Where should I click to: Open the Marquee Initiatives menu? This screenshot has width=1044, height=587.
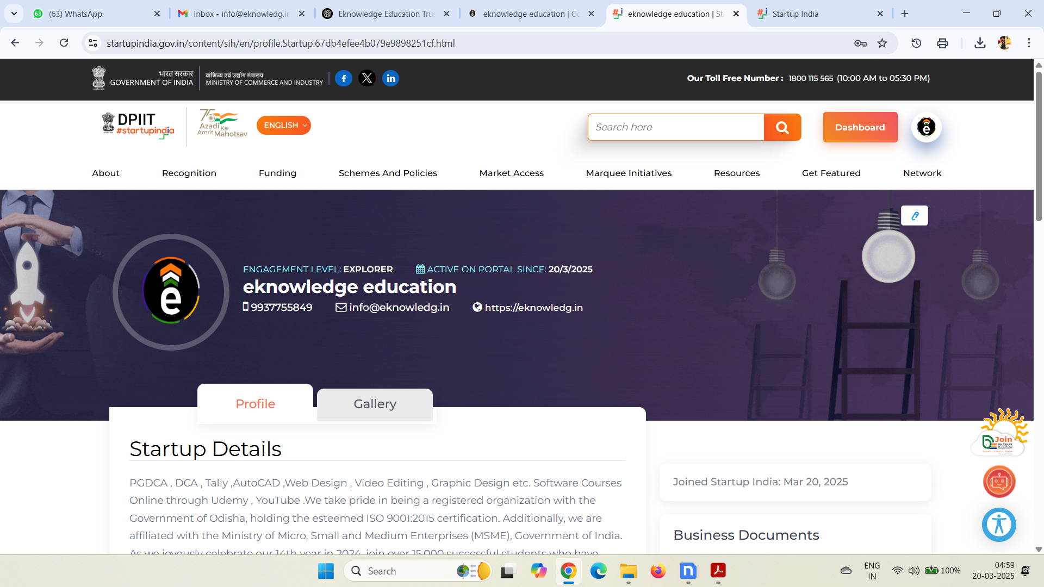pos(629,173)
